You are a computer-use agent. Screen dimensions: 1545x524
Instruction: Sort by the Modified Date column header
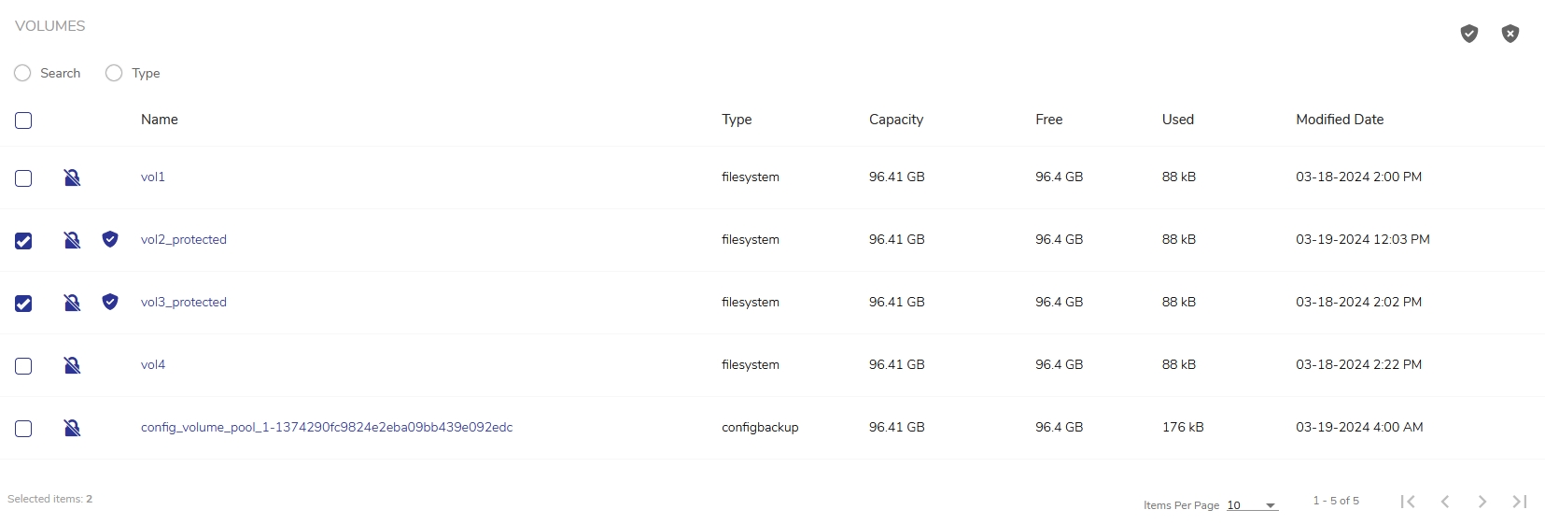pyautogui.click(x=1339, y=120)
